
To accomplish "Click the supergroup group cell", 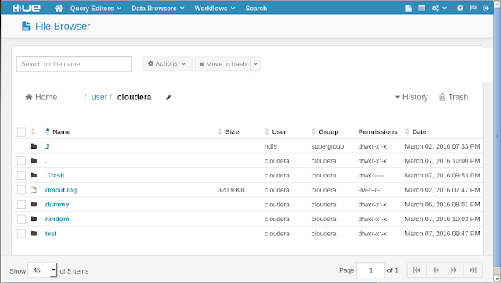I will click(327, 146).
